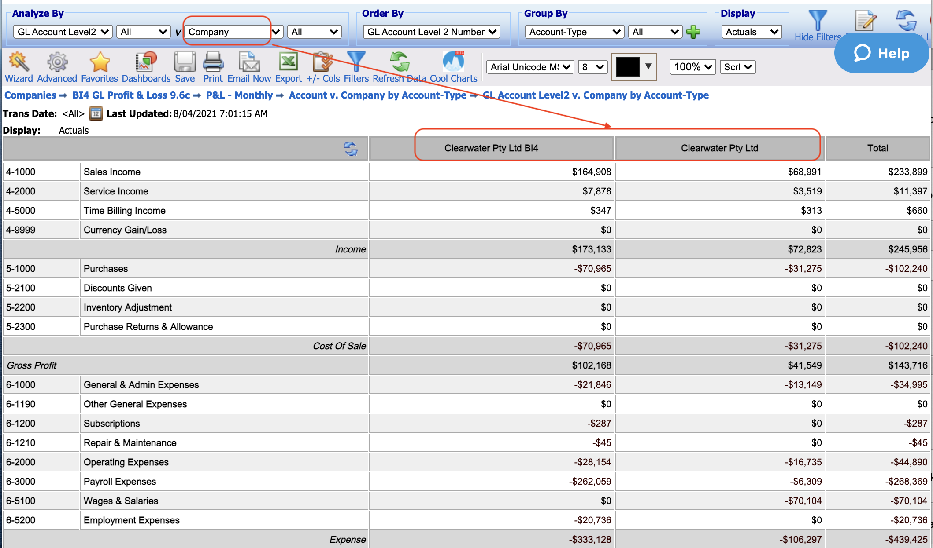Viewport: 933px width, 548px height.
Task: Open 100% zoom dropdown
Action: (x=692, y=67)
